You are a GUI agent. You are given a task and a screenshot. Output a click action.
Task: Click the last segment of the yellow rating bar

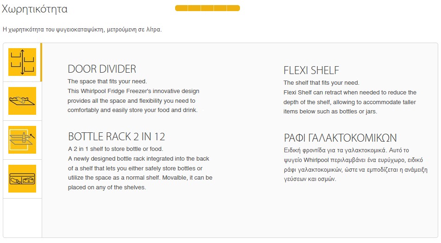[233, 8]
